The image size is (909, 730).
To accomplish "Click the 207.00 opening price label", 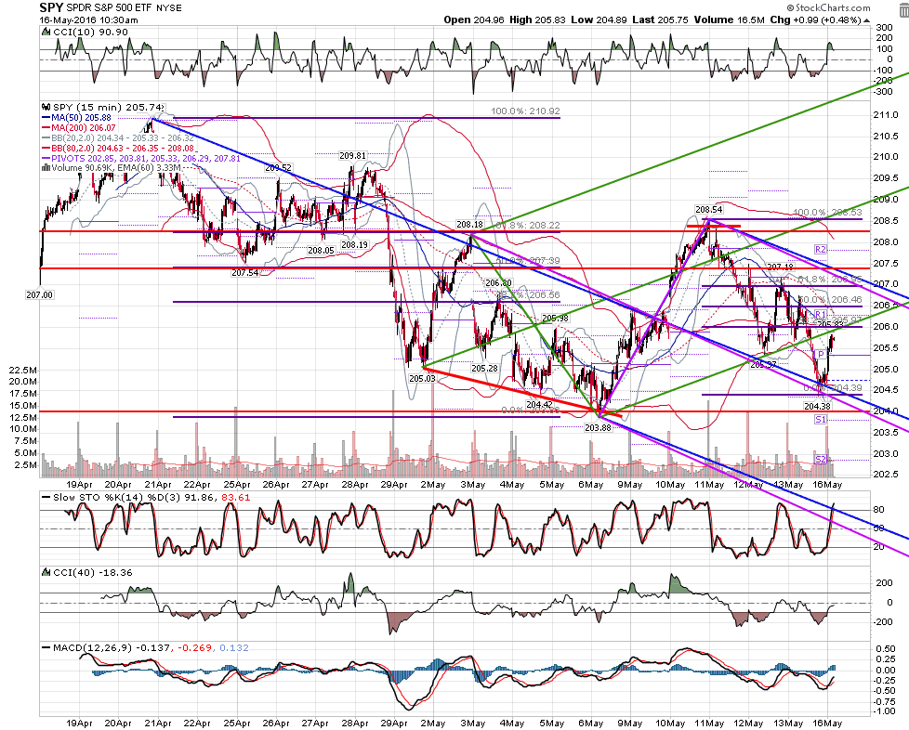I will [x=39, y=295].
